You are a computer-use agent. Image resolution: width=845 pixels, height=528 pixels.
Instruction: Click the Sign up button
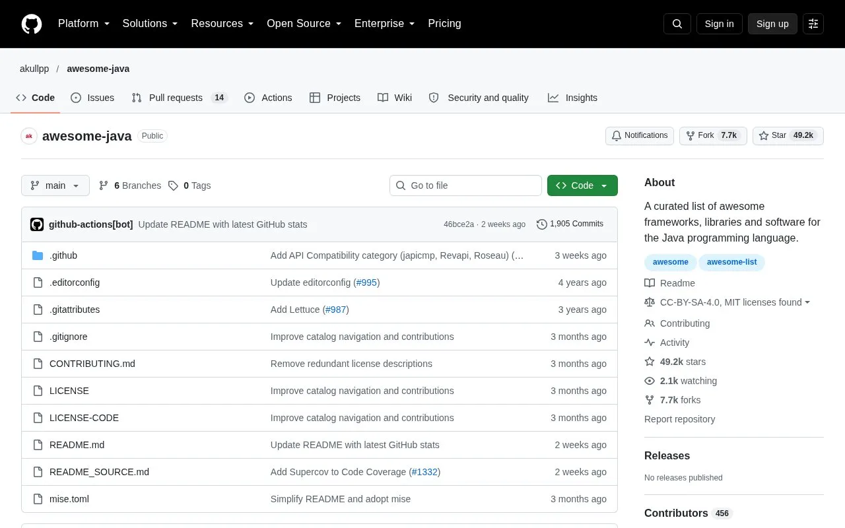(772, 24)
